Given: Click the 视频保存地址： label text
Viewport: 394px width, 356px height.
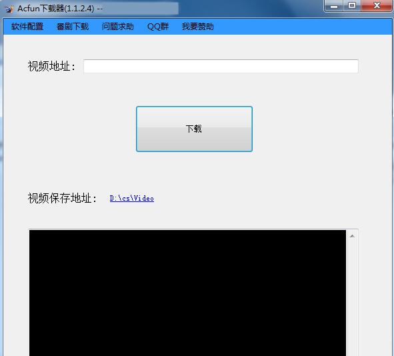Looking at the screenshot, I should tap(62, 198).
